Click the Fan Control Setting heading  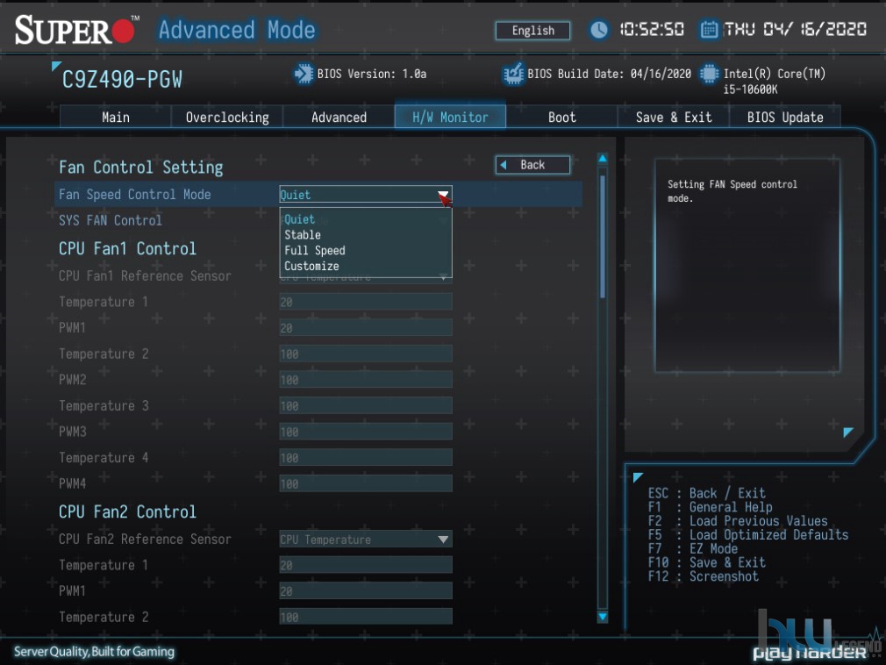click(140, 168)
